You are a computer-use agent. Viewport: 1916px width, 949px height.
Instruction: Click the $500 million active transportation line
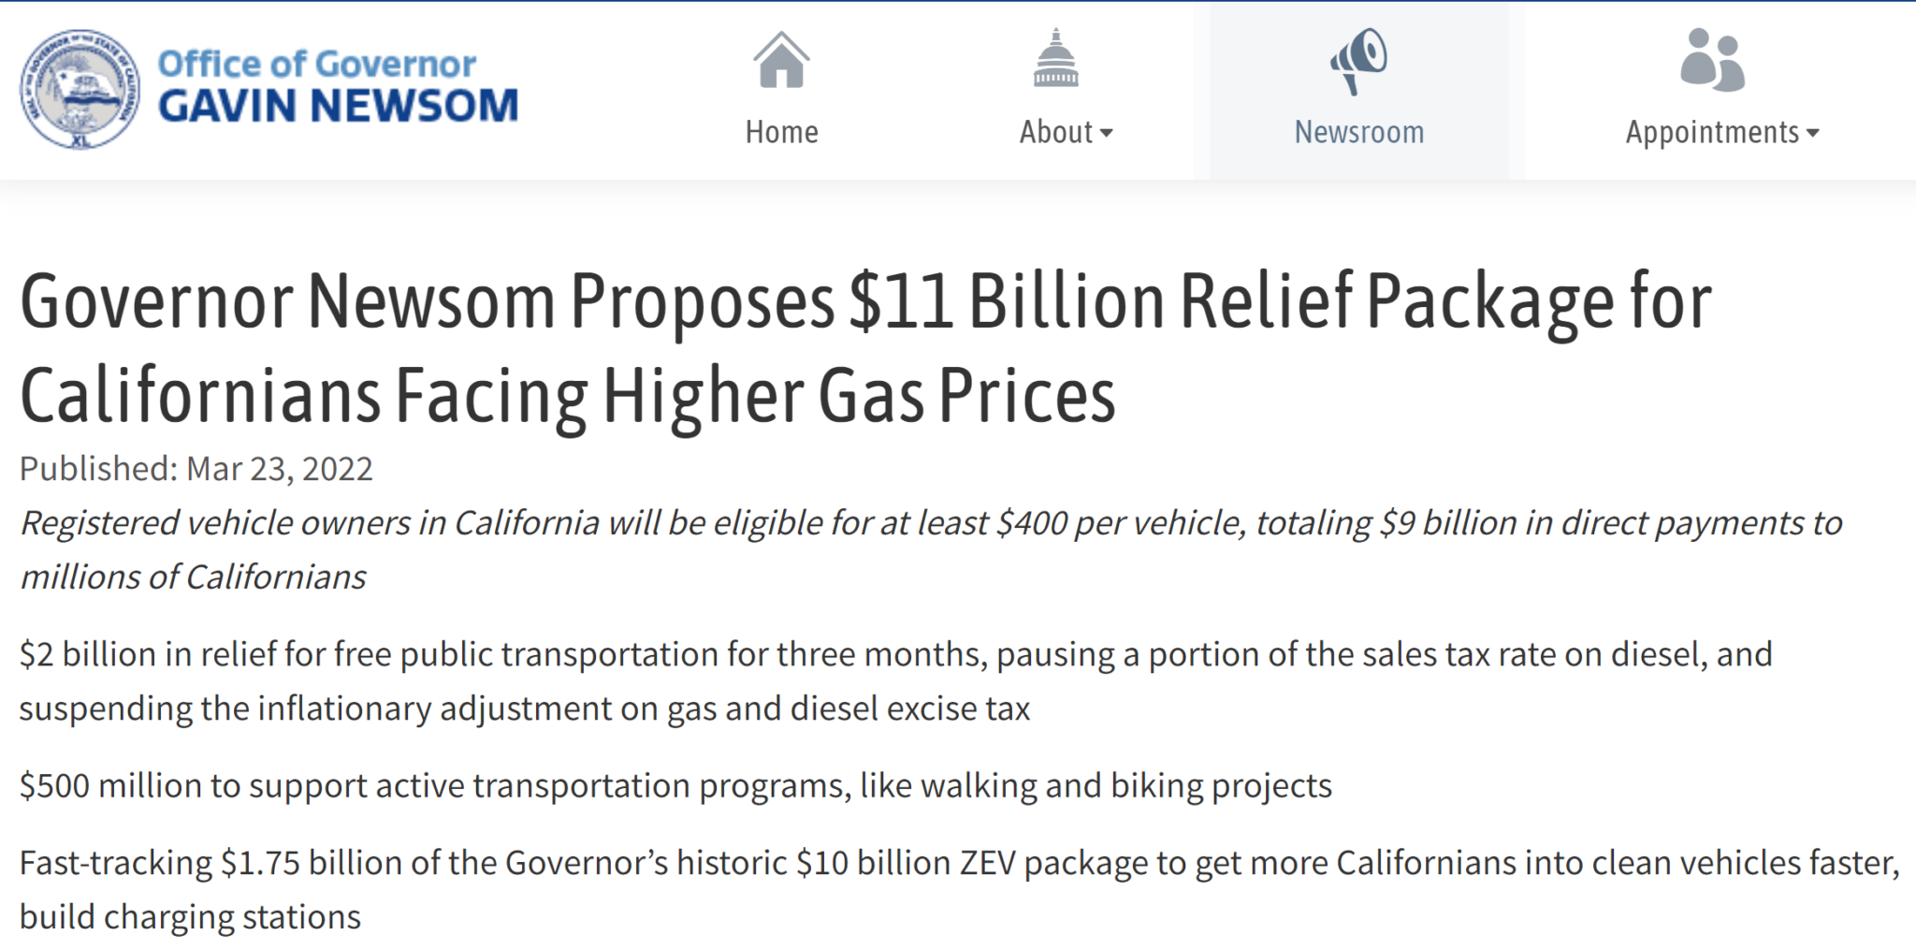coord(675,786)
